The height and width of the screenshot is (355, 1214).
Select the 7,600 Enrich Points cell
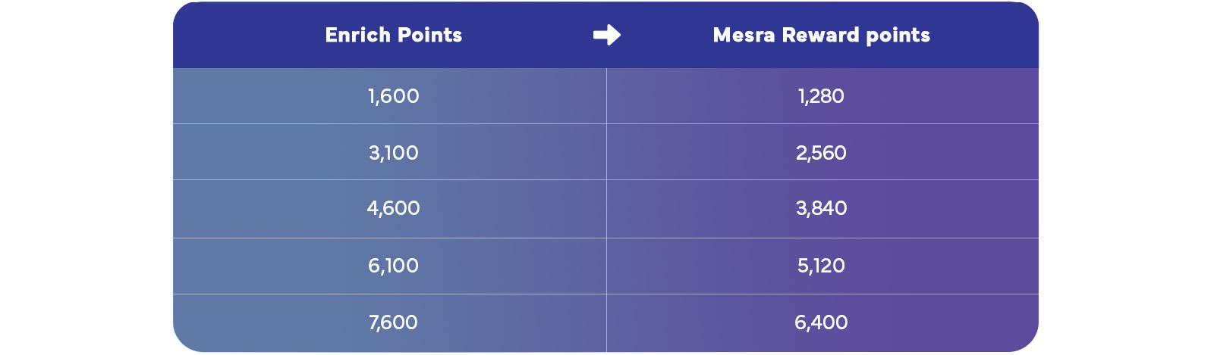click(x=393, y=322)
